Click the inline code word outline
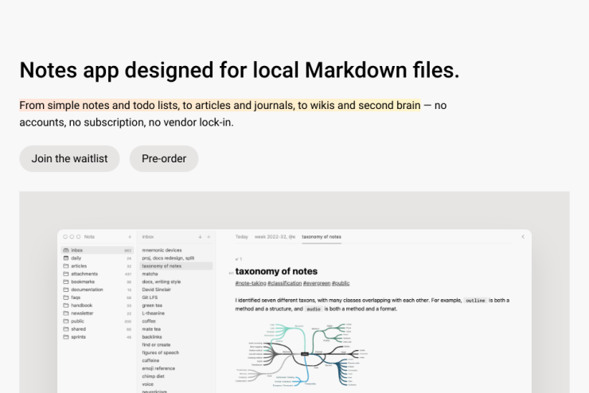The height and width of the screenshot is (393, 589). coord(475,300)
